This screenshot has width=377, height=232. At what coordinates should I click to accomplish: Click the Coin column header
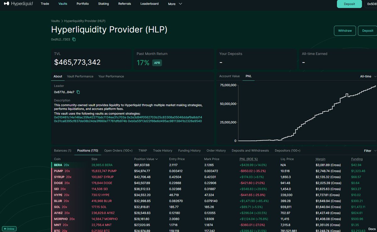point(57,159)
